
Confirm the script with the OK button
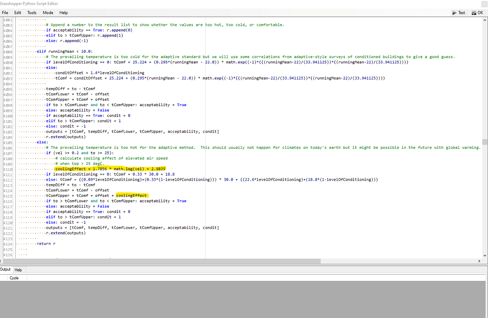click(477, 12)
